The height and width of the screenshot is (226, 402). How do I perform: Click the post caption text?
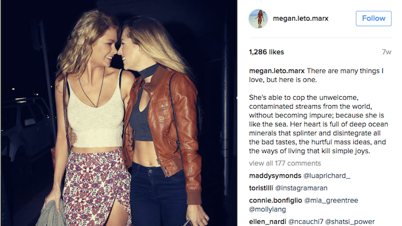click(x=319, y=111)
